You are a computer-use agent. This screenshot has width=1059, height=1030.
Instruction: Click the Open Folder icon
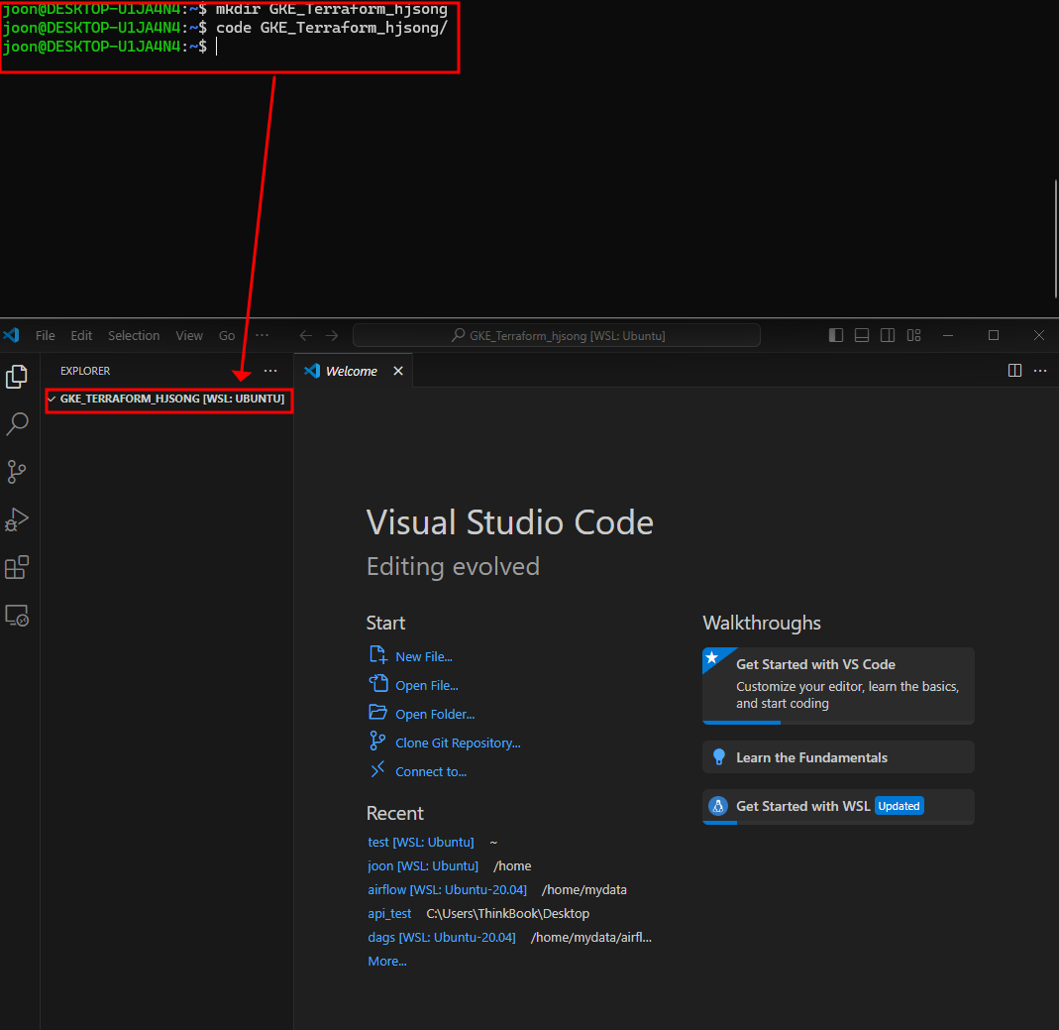click(378, 713)
